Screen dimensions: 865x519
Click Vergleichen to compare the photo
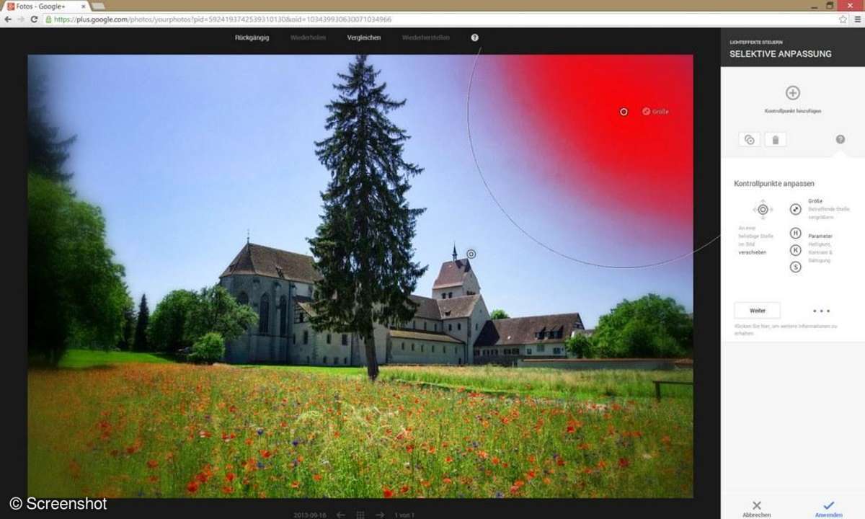pyautogui.click(x=364, y=37)
